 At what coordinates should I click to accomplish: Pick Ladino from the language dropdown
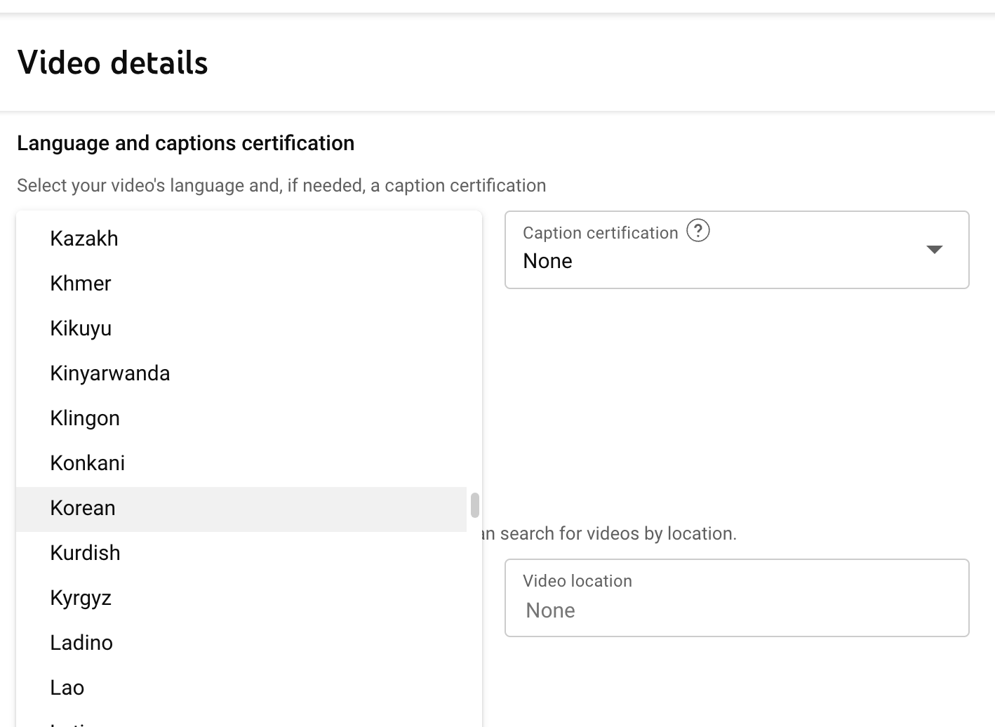(x=81, y=643)
